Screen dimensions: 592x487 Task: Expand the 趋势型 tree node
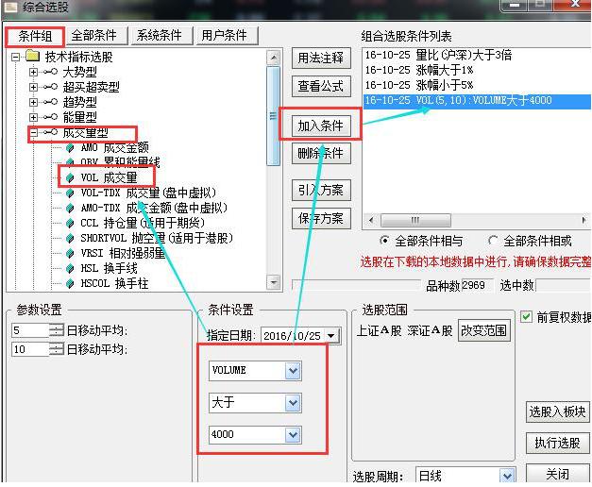(x=33, y=102)
